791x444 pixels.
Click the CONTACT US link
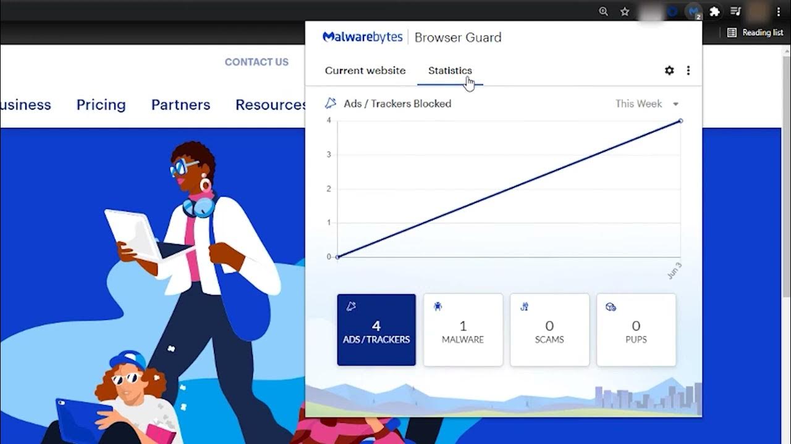pos(256,62)
